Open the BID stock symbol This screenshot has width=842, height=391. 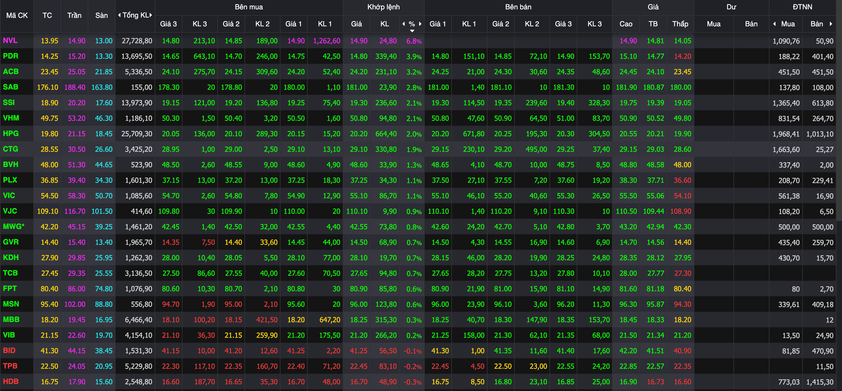pos(9,350)
